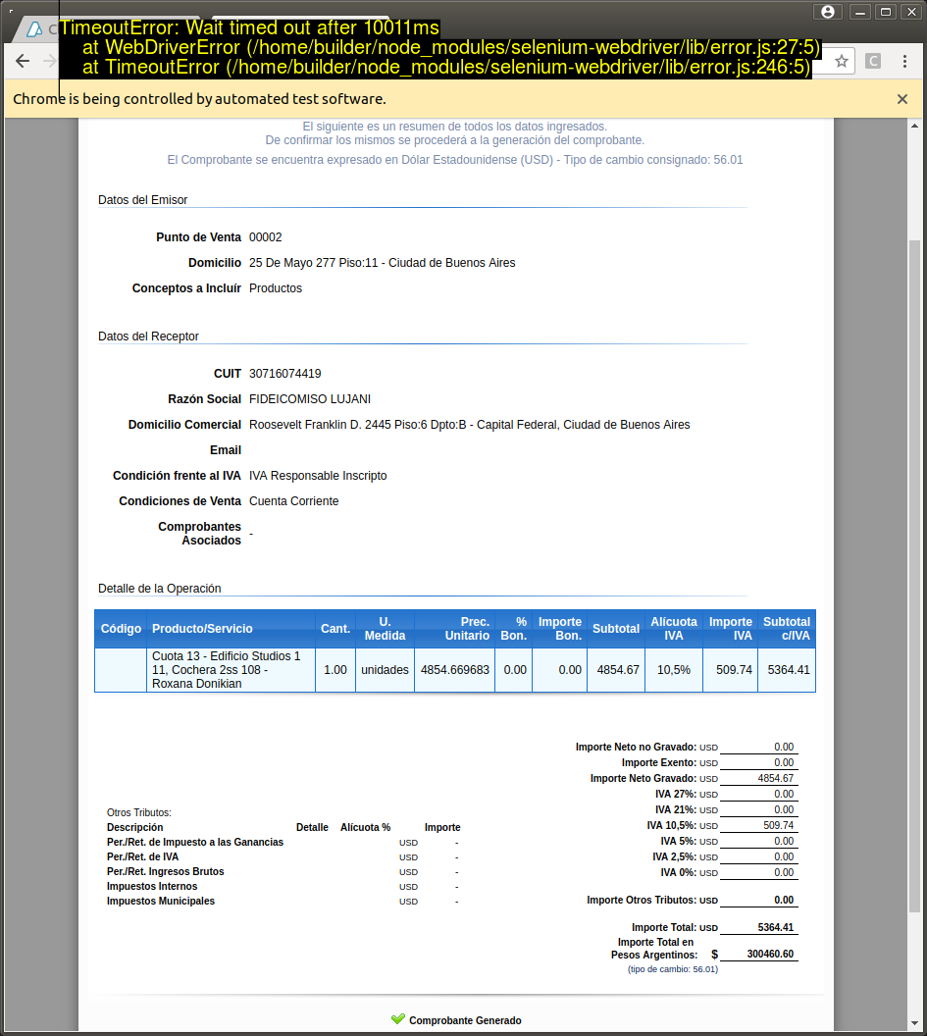927x1036 pixels.
Task: Click the Conceptos a Incluir value "Productos"
Action: [x=276, y=288]
